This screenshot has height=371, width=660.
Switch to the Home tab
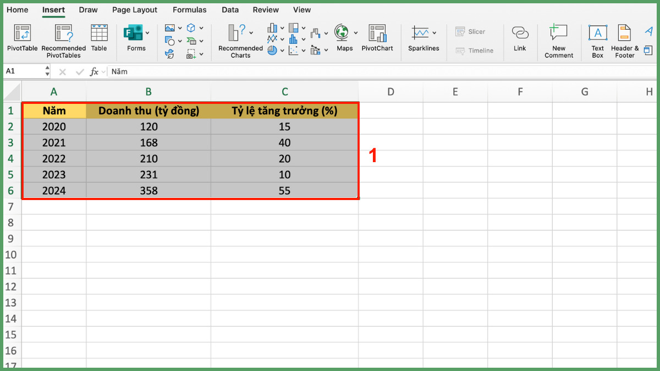(x=18, y=10)
